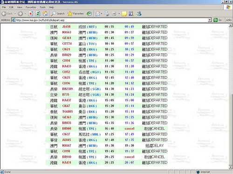
Task: Open the Favorites pane
Action: coord(75,14)
